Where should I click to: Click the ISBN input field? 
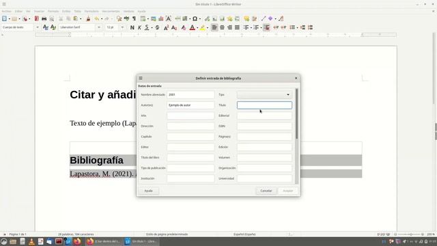coord(264,126)
